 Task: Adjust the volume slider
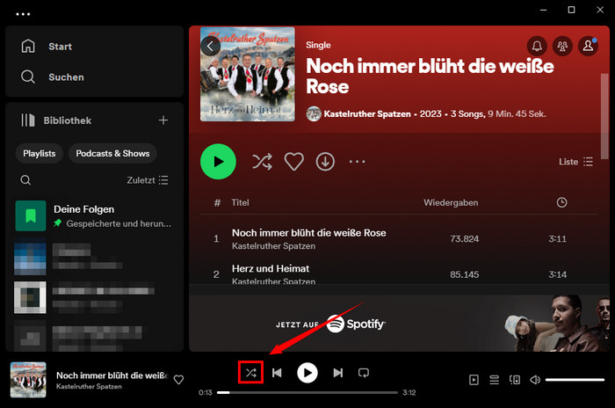[x=575, y=380]
